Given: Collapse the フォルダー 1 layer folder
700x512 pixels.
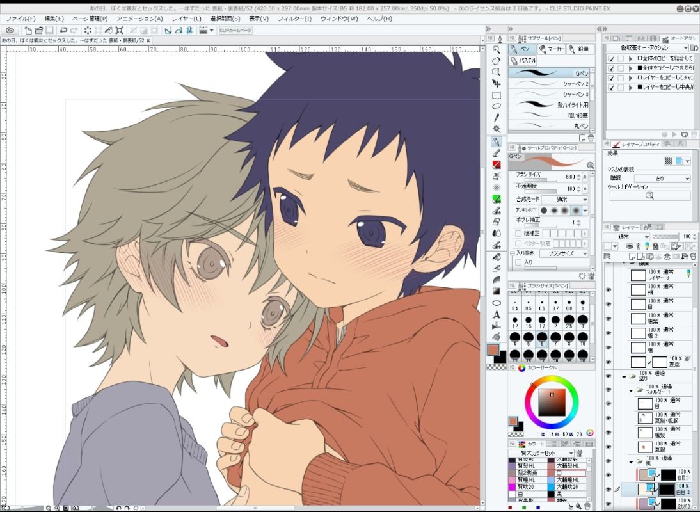Looking at the screenshot, I should tap(632, 390).
